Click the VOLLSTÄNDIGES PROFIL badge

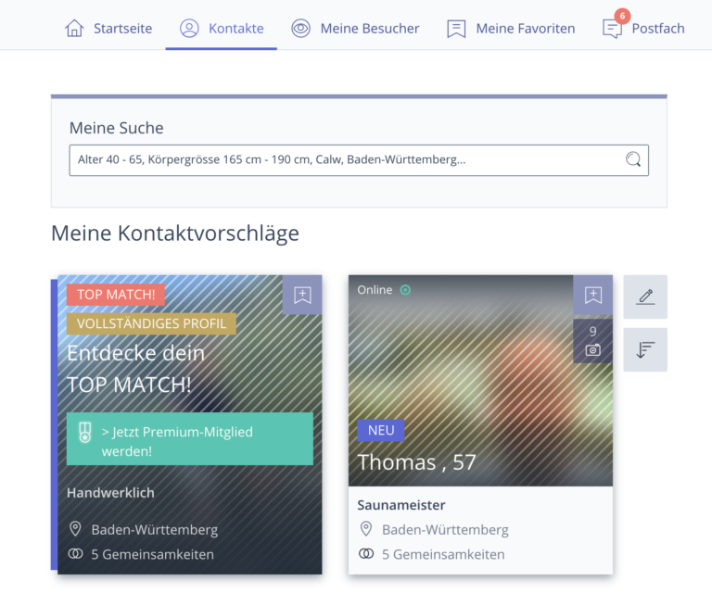click(151, 323)
